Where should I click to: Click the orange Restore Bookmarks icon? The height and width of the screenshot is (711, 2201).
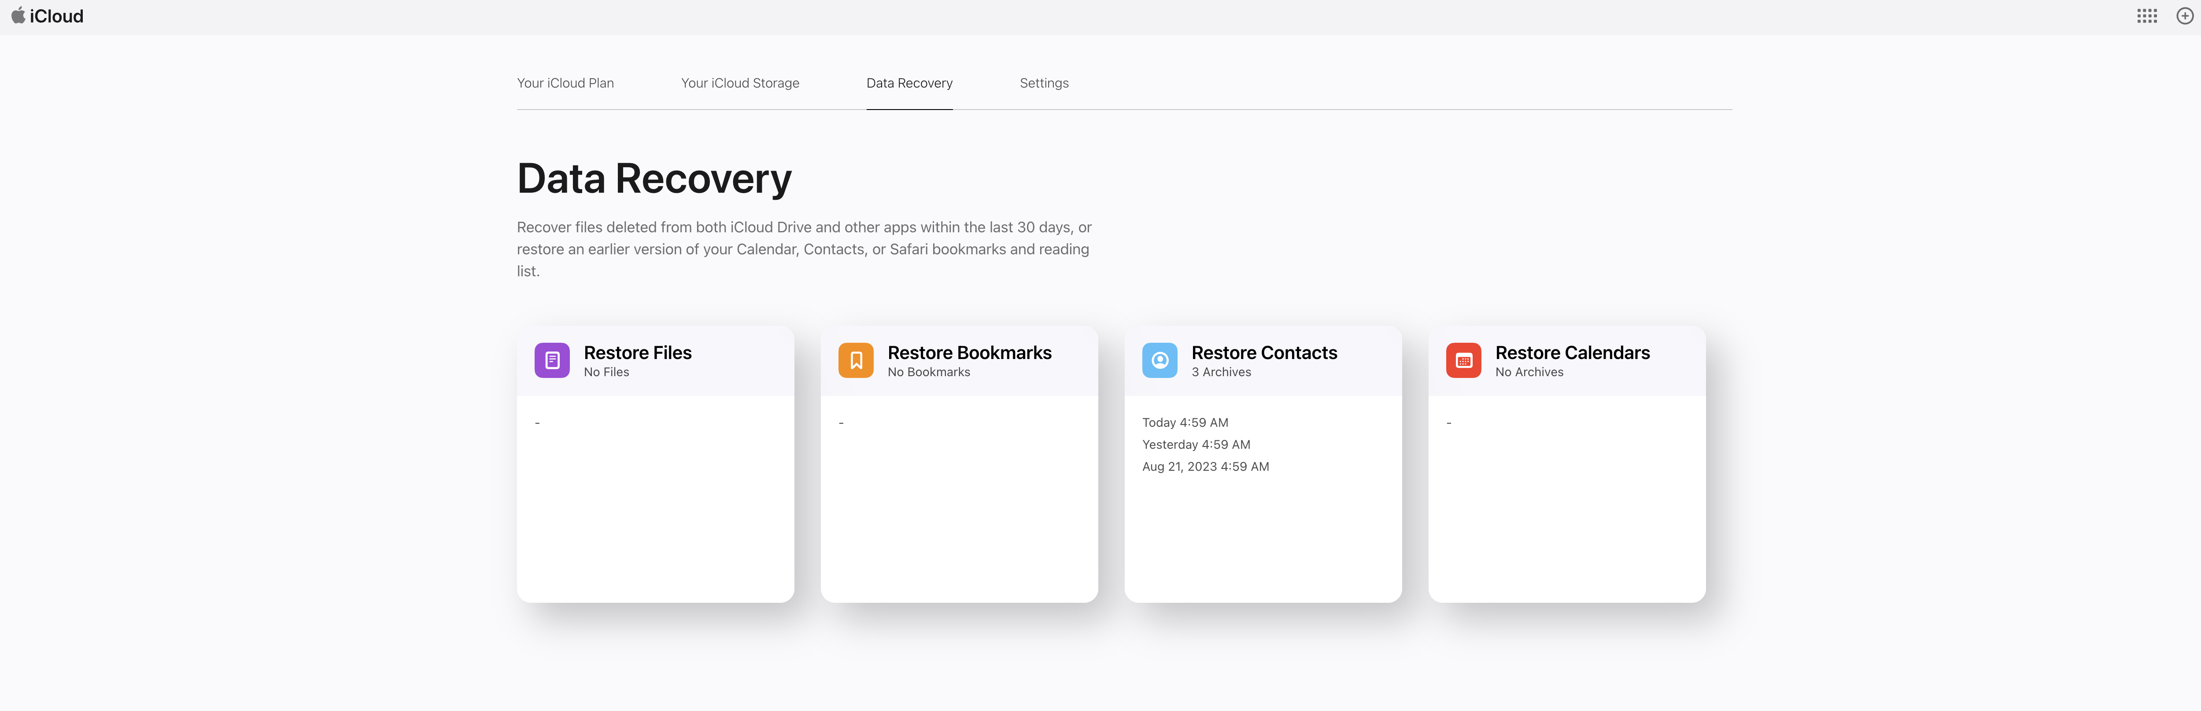[855, 360]
